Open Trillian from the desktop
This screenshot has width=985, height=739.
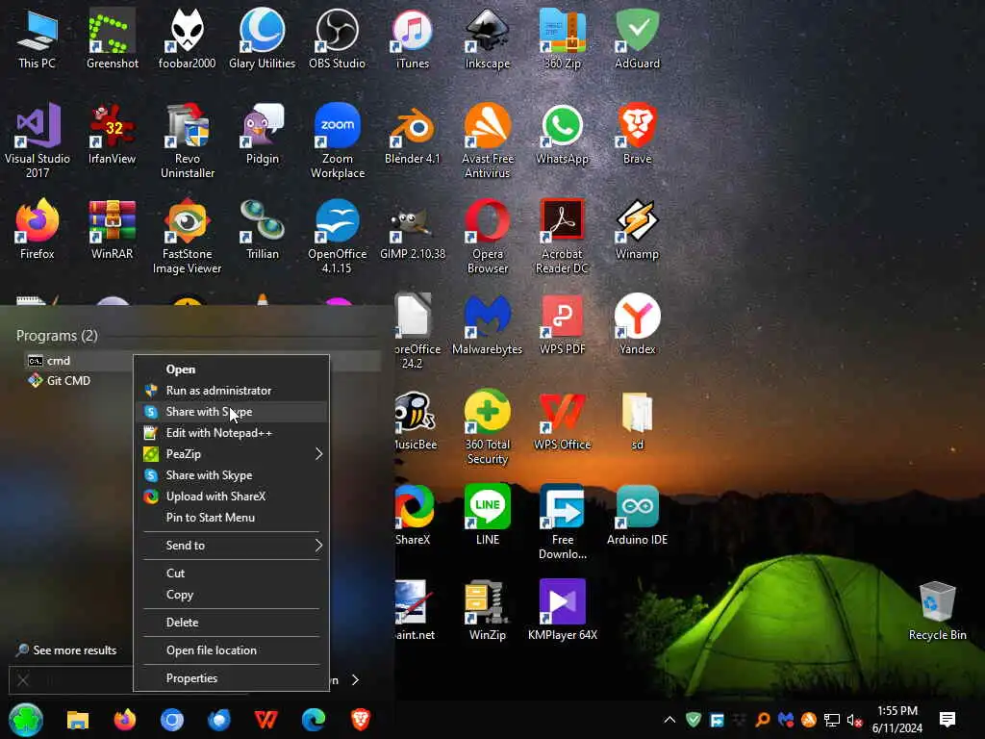tap(262, 229)
